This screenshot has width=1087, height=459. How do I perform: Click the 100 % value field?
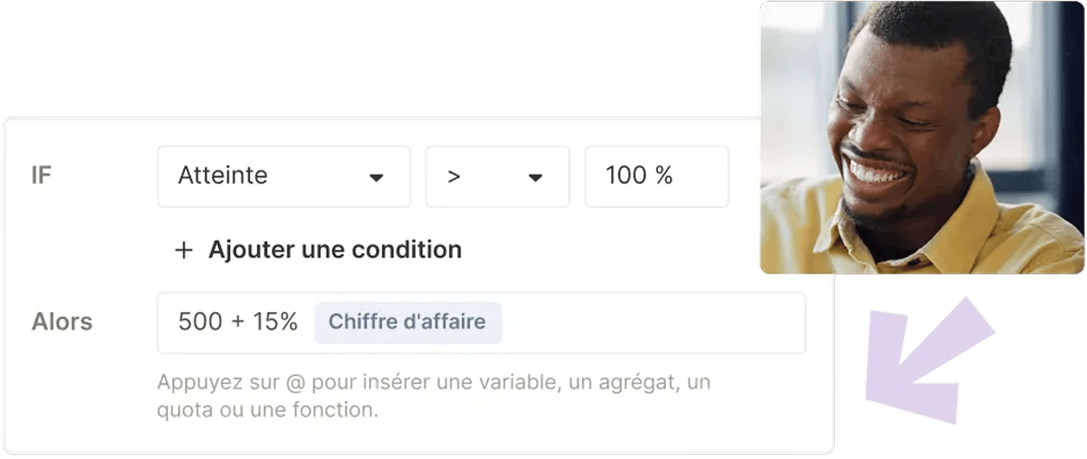click(657, 176)
